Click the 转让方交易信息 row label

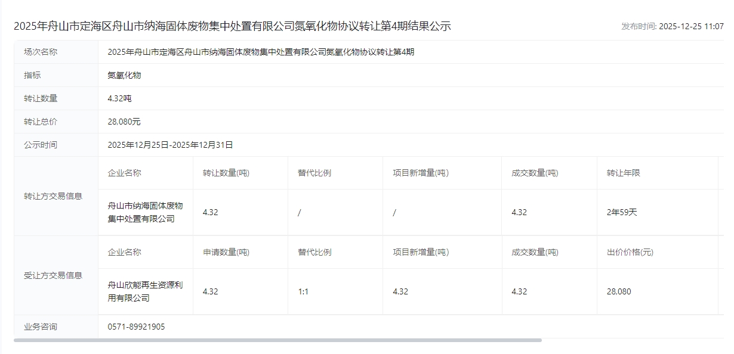(53, 196)
